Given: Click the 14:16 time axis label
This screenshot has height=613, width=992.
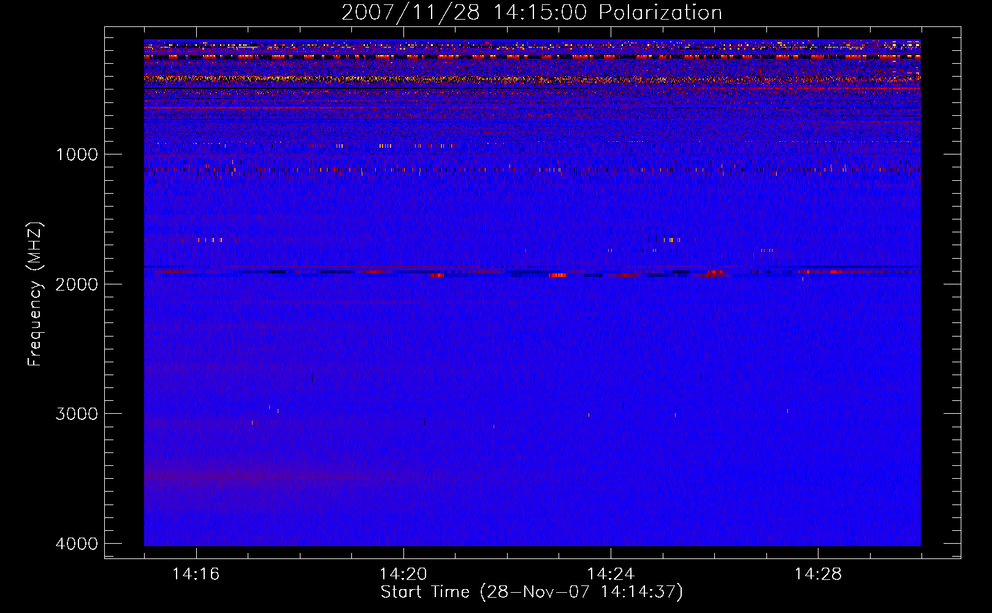Looking at the screenshot, I should point(196,574).
